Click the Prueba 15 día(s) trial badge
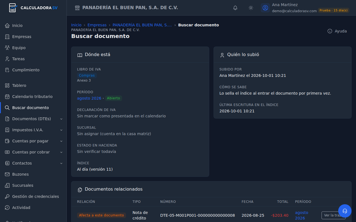This screenshot has width=356, height=222. 333,10
